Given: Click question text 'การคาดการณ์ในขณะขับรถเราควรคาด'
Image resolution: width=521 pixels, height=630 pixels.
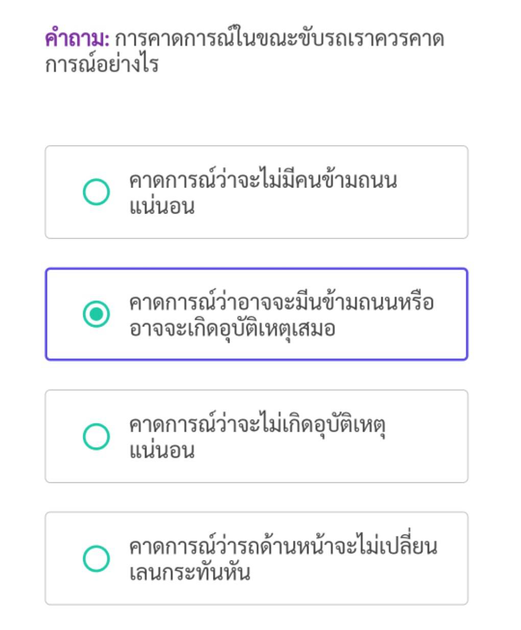Looking at the screenshot, I should pyautogui.click(x=280, y=39).
